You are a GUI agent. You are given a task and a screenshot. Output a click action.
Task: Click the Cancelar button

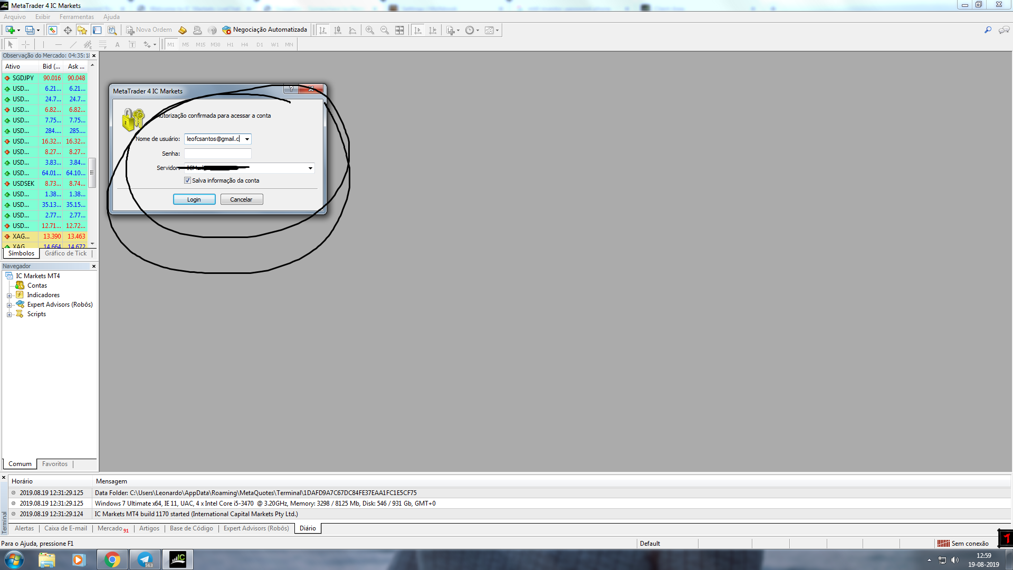coord(241,199)
